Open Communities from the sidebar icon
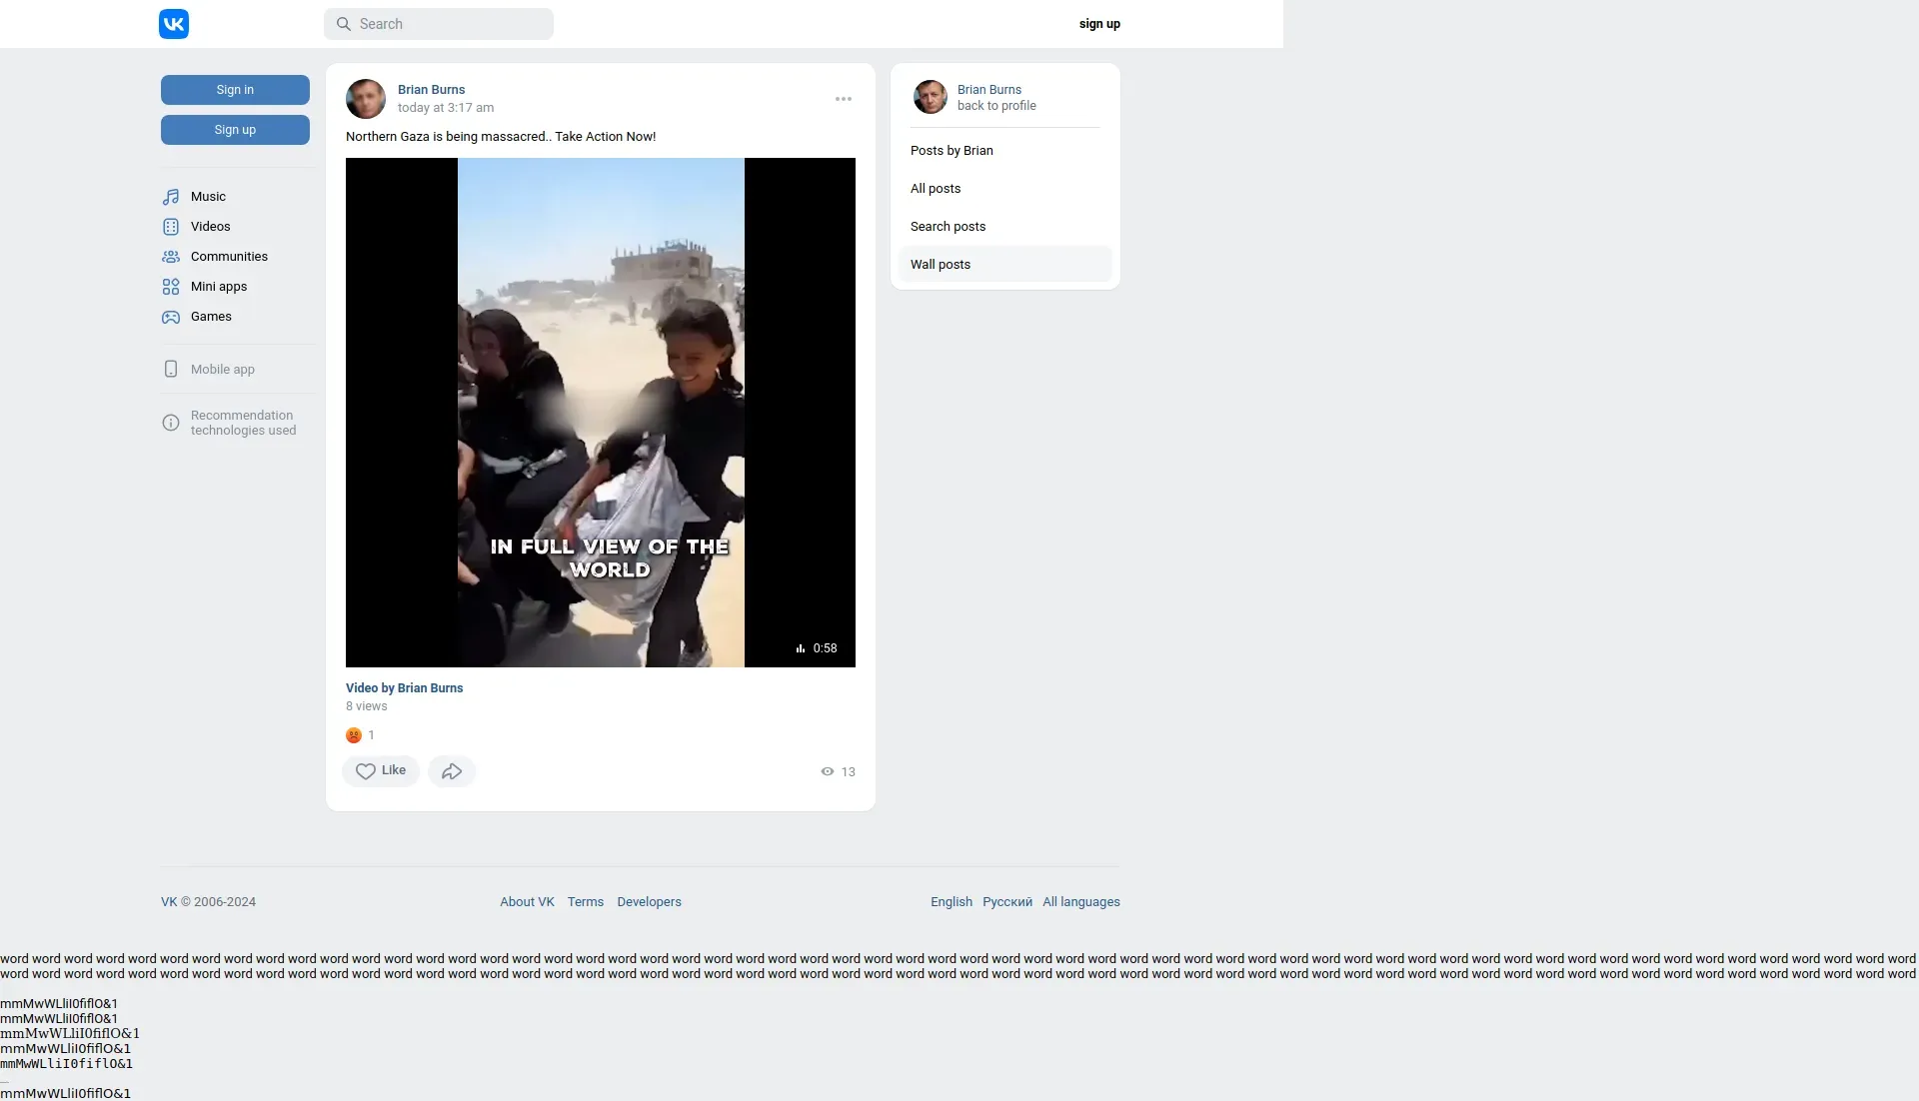 [171, 257]
